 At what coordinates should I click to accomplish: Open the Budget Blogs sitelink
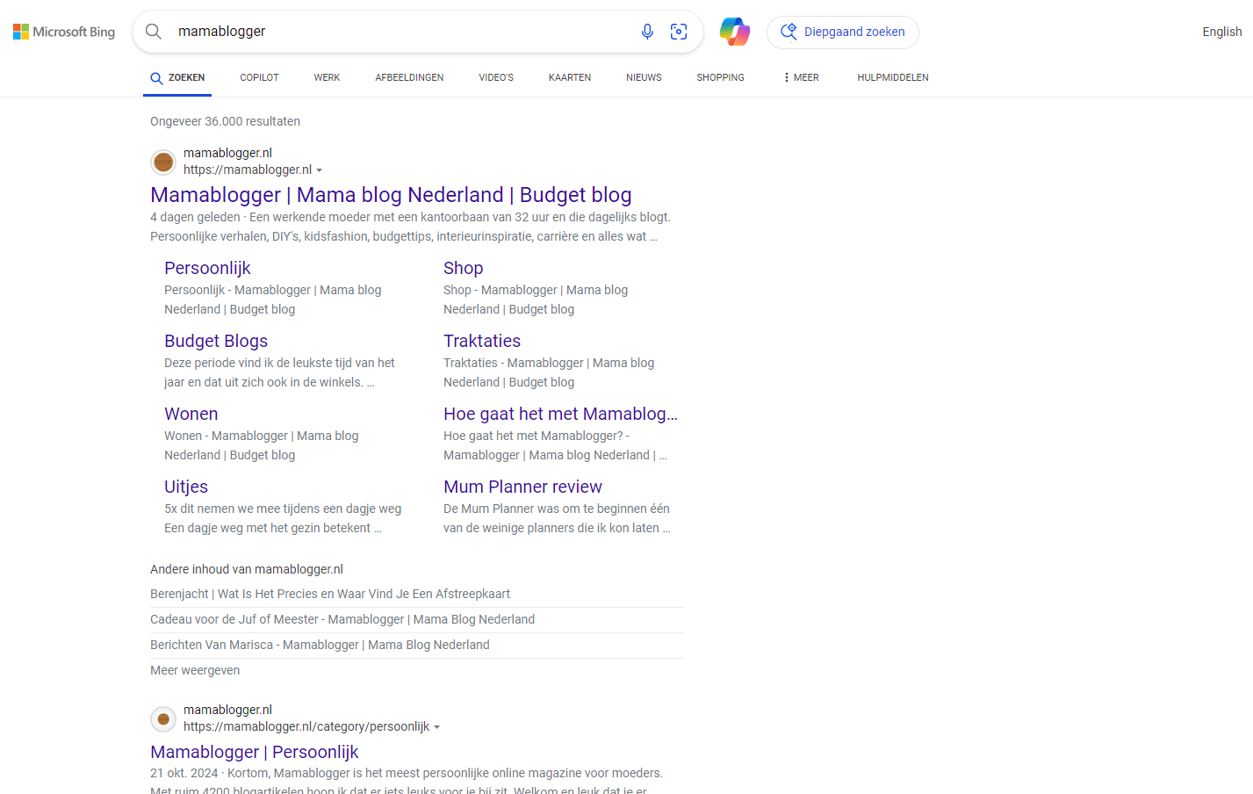click(x=216, y=341)
